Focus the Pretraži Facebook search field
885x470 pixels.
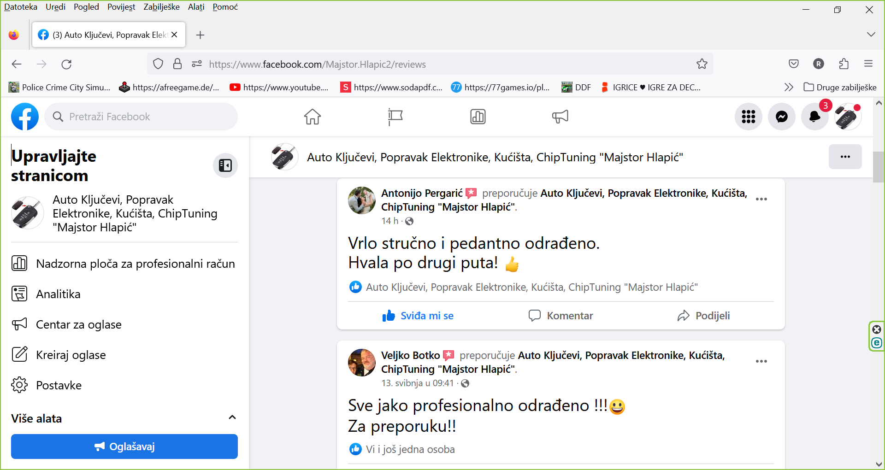[x=141, y=117]
